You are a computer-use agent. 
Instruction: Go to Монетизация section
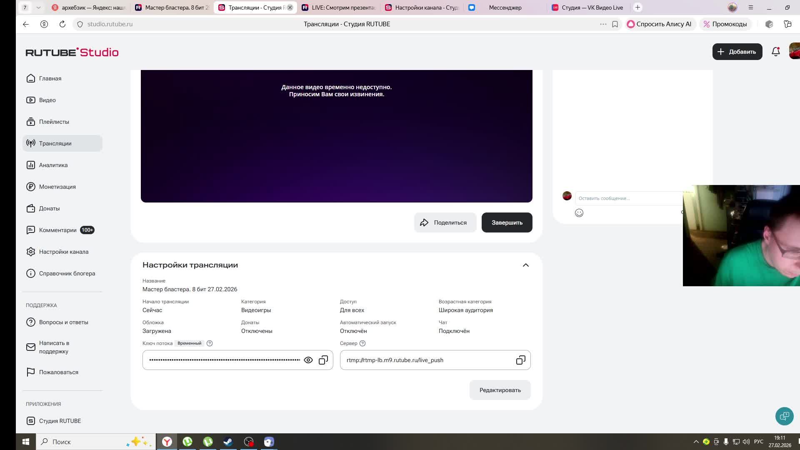(57, 187)
